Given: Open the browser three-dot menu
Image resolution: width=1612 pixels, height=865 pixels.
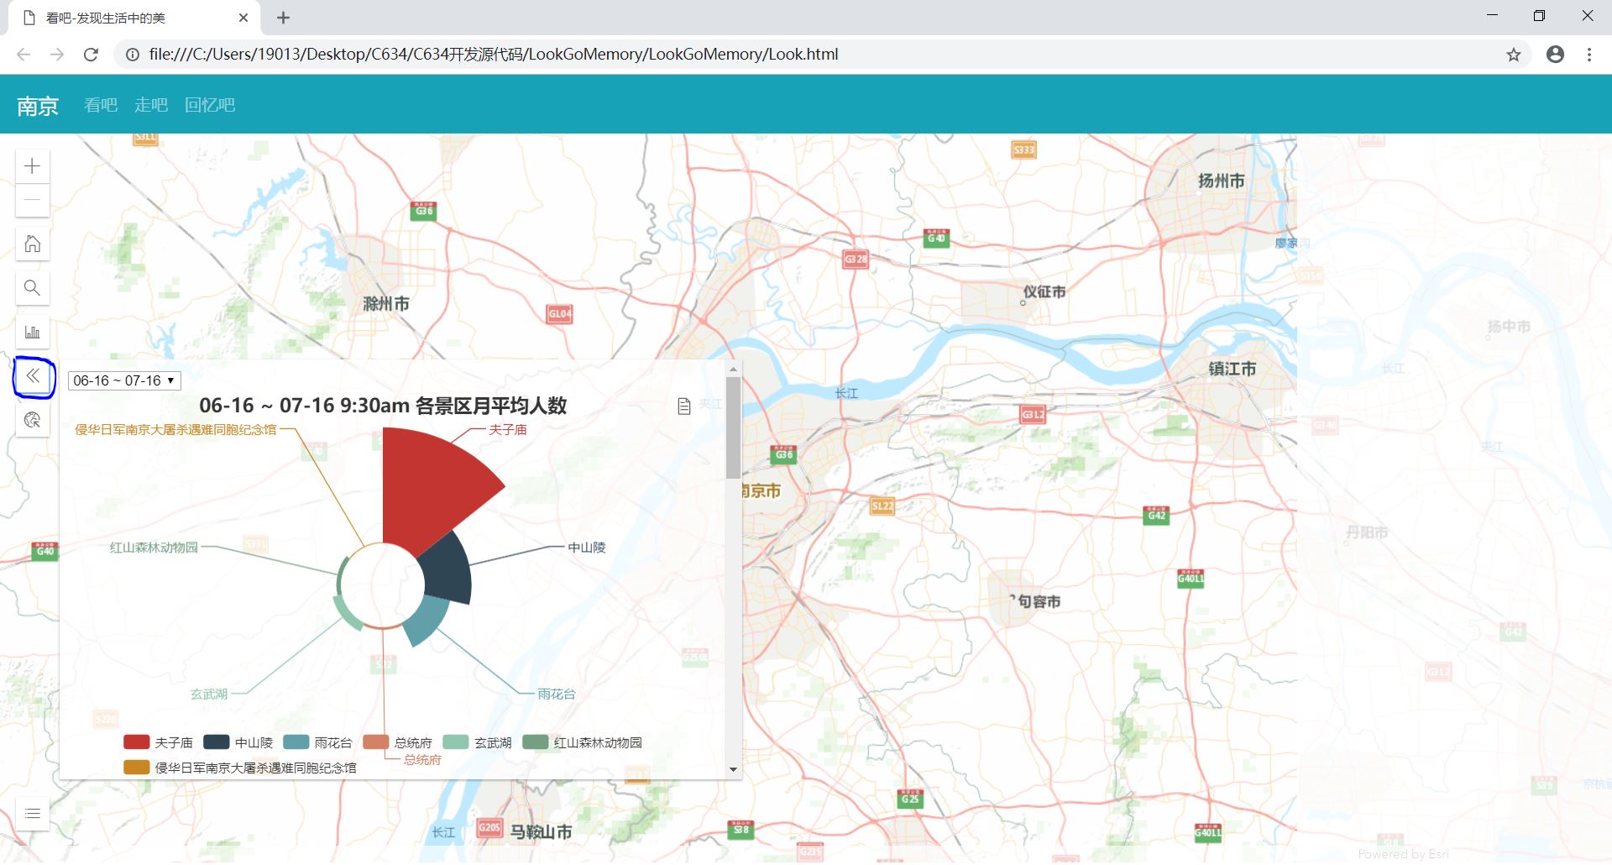Looking at the screenshot, I should tap(1589, 55).
